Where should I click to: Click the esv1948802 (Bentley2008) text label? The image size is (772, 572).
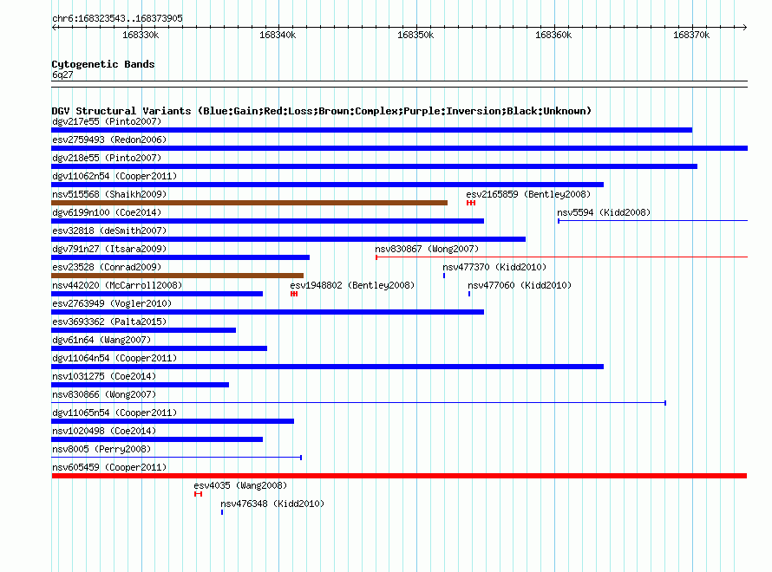point(352,285)
